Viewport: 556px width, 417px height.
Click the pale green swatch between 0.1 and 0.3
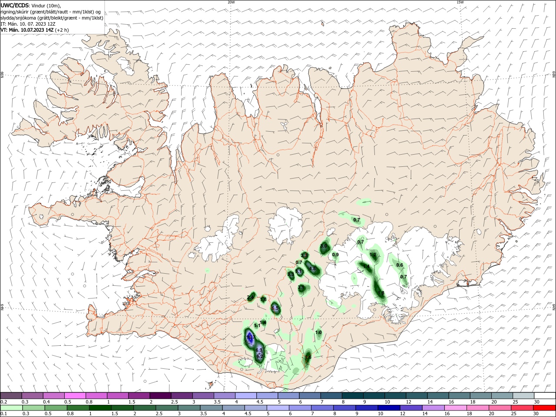(11, 408)
